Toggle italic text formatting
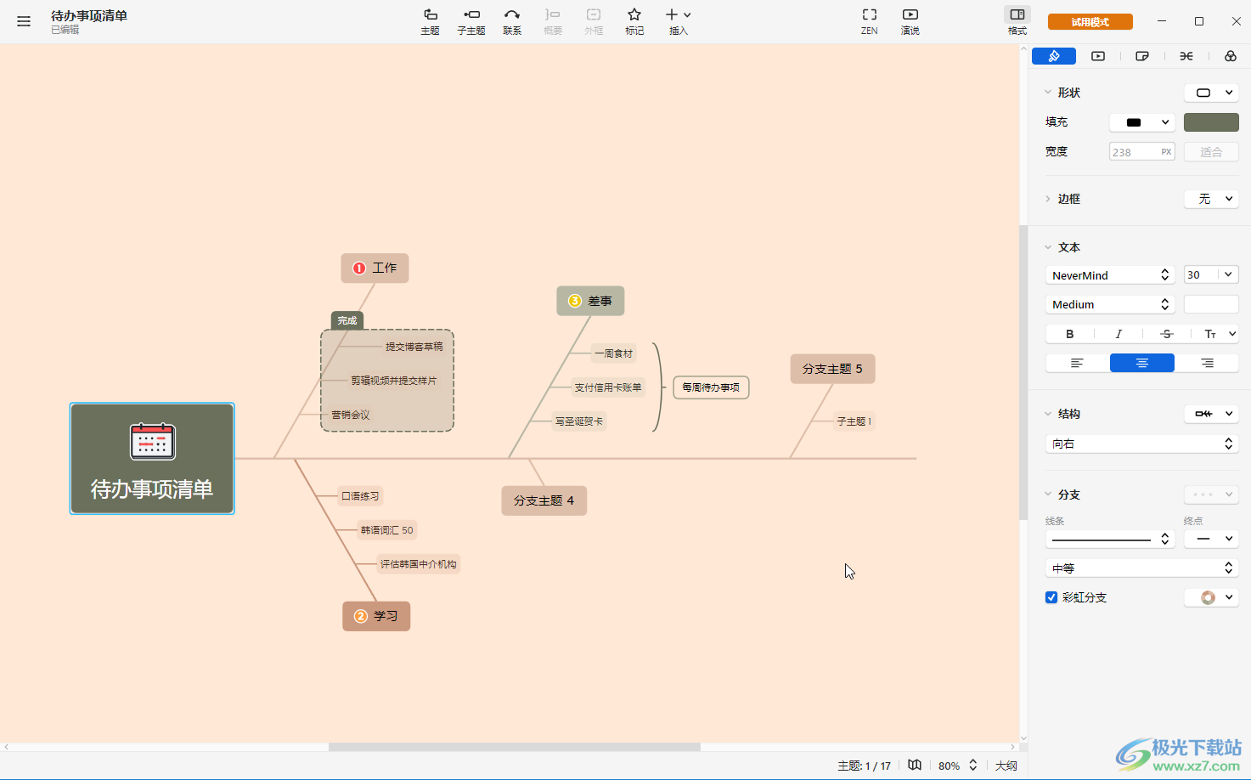This screenshot has height=780, width=1251. point(1119,334)
